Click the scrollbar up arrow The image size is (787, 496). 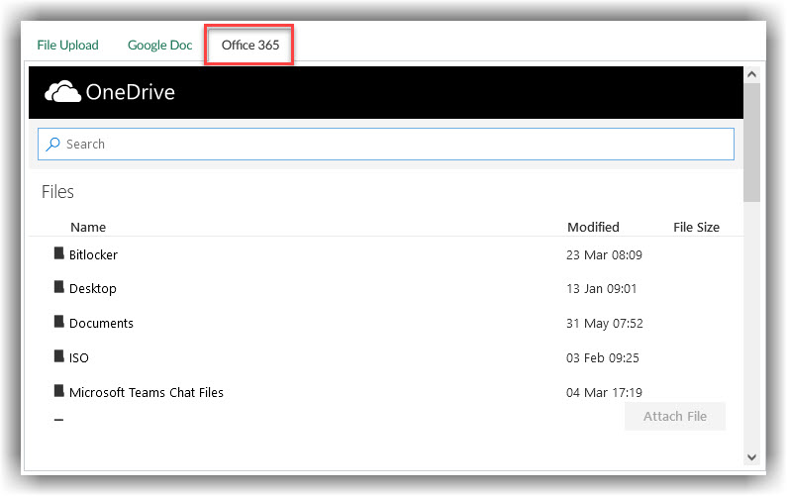click(x=751, y=74)
